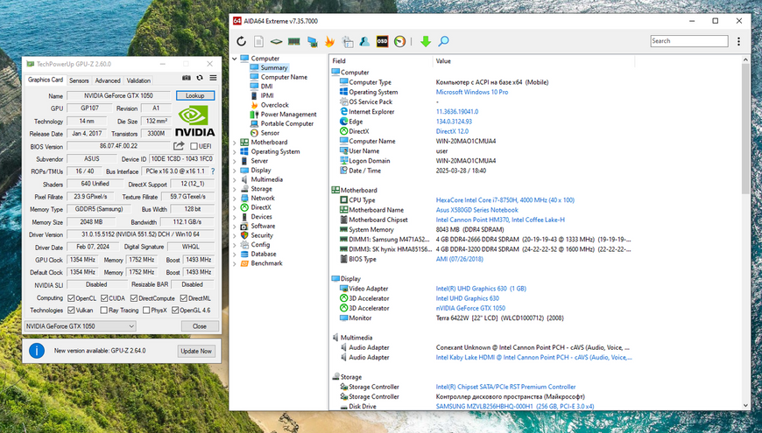Collapse the Computer tree node
The image size is (762, 433).
[x=235, y=59]
